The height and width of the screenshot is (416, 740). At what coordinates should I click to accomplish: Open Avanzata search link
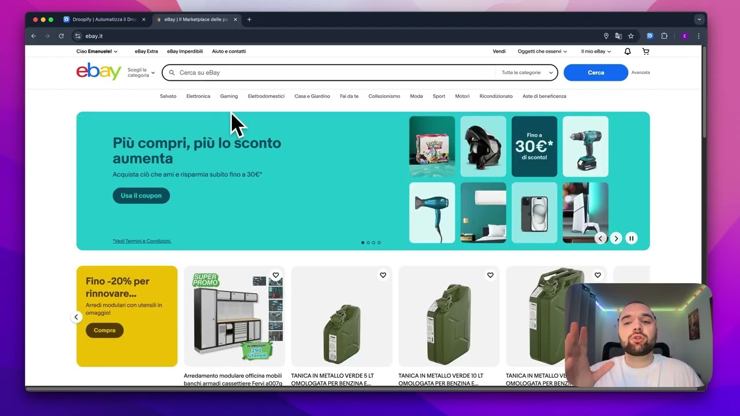[641, 72]
